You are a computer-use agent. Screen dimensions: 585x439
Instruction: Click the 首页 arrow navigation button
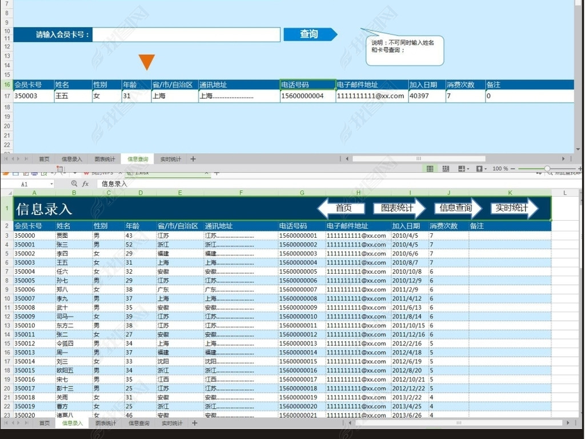[342, 208]
